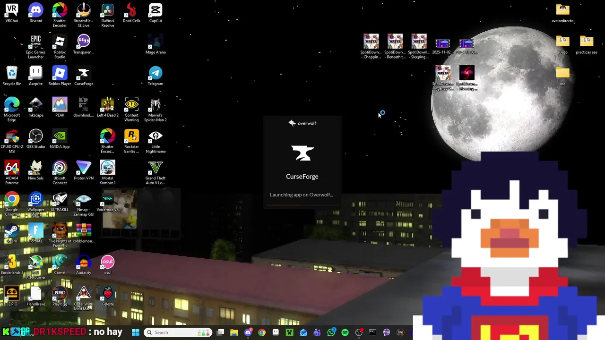Viewport: 605px width, 340px height.
Task: Select the DaVinci Resolve desktop icon
Action: 107,15
